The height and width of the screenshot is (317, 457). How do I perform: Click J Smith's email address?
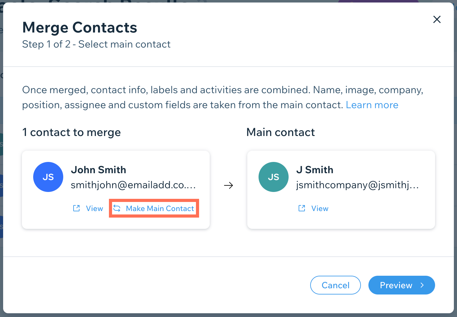(x=357, y=185)
